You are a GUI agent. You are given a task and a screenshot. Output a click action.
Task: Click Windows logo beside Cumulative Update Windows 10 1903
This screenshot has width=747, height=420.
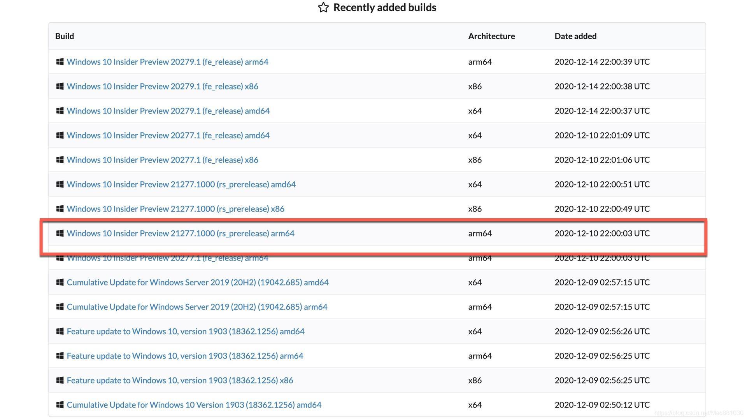tap(60, 405)
